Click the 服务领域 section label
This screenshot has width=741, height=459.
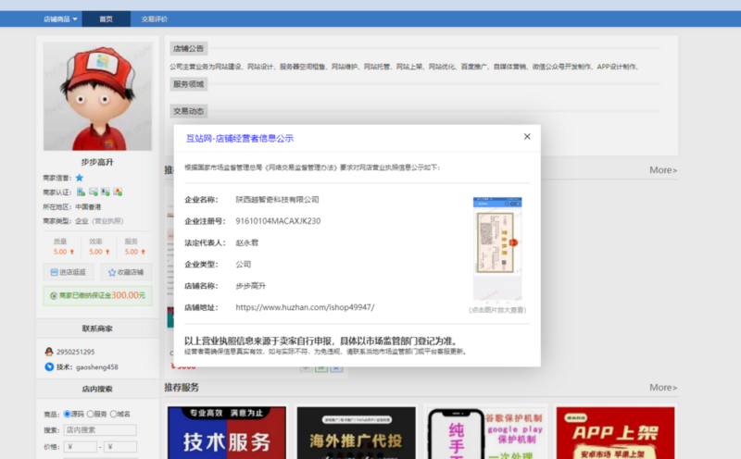[x=188, y=84]
